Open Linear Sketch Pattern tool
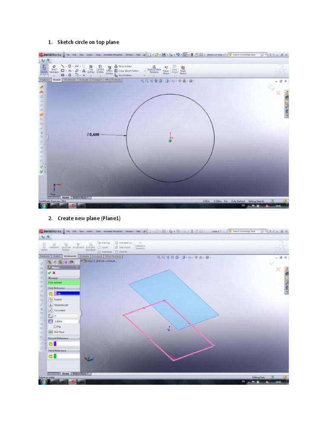The width and height of the screenshot is (327, 436). point(126,71)
